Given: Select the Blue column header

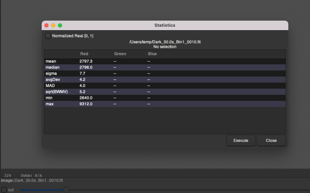Looking at the screenshot, I should click(x=152, y=54).
